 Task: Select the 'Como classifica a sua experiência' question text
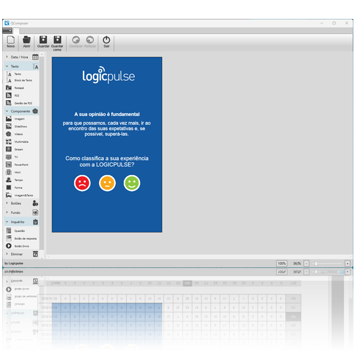(x=107, y=161)
